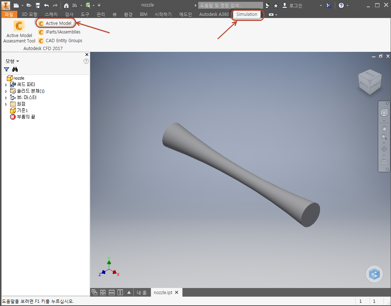Open Autodesk Exchange via the X icon
This screenshot has height=306, width=391.
[x=329, y=5]
